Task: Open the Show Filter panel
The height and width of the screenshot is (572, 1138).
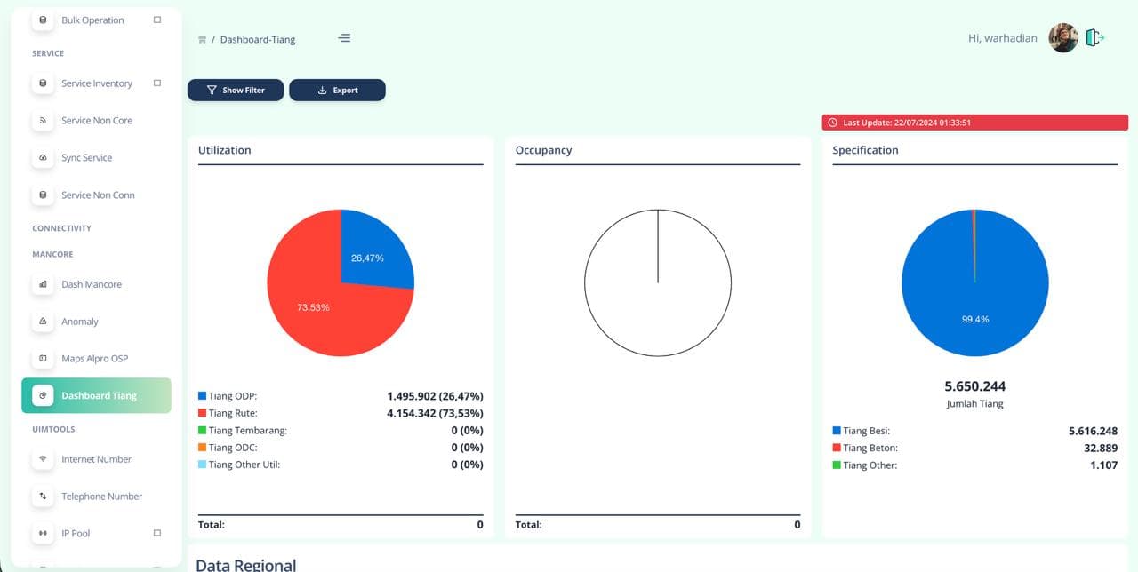Action: pyautogui.click(x=236, y=90)
